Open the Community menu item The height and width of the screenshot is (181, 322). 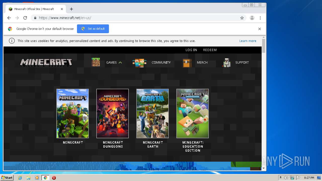click(x=161, y=63)
